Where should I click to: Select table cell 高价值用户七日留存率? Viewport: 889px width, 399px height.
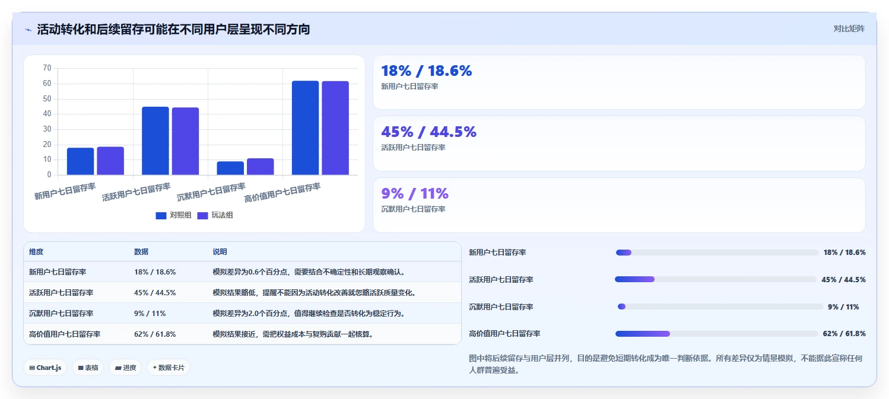[x=65, y=334]
